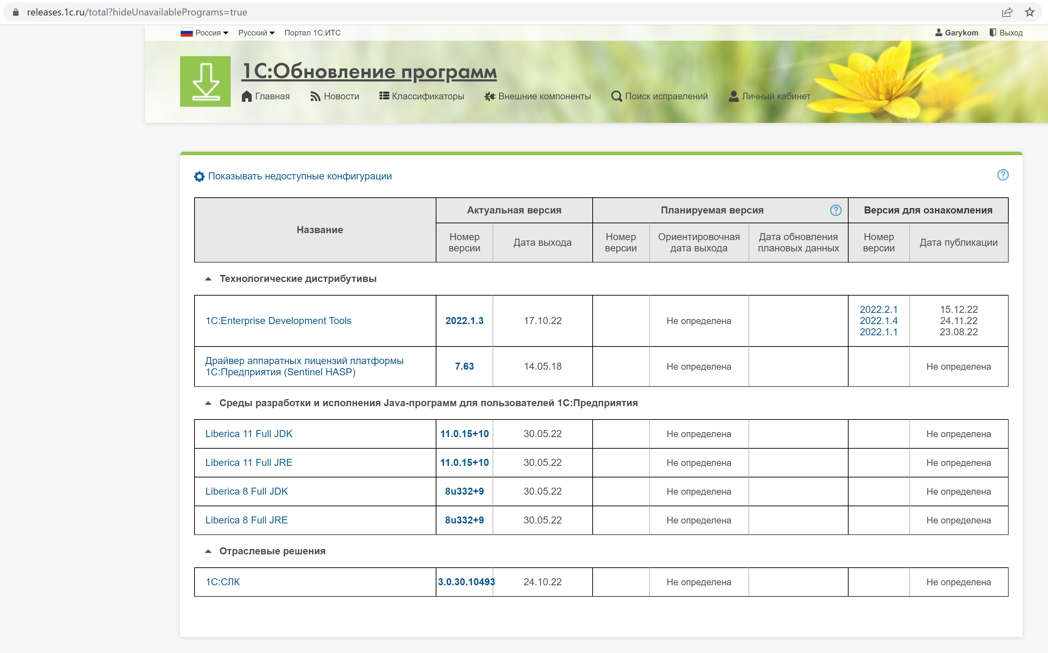Open Liberica 8 Full JDK link

(246, 492)
